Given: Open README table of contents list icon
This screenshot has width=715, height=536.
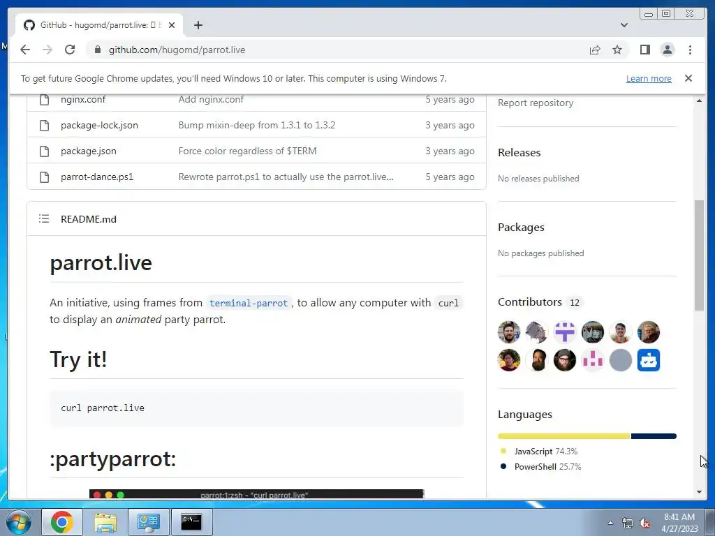Looking at the screenshot, I should [x=44, y=218].
